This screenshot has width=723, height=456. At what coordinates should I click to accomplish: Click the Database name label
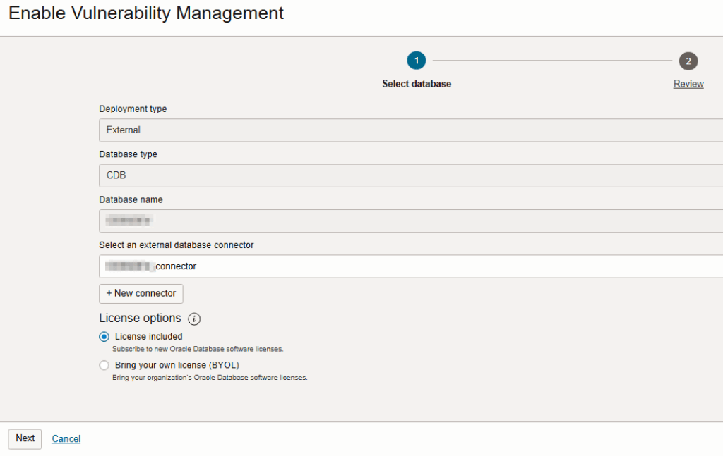click(131, 199)
